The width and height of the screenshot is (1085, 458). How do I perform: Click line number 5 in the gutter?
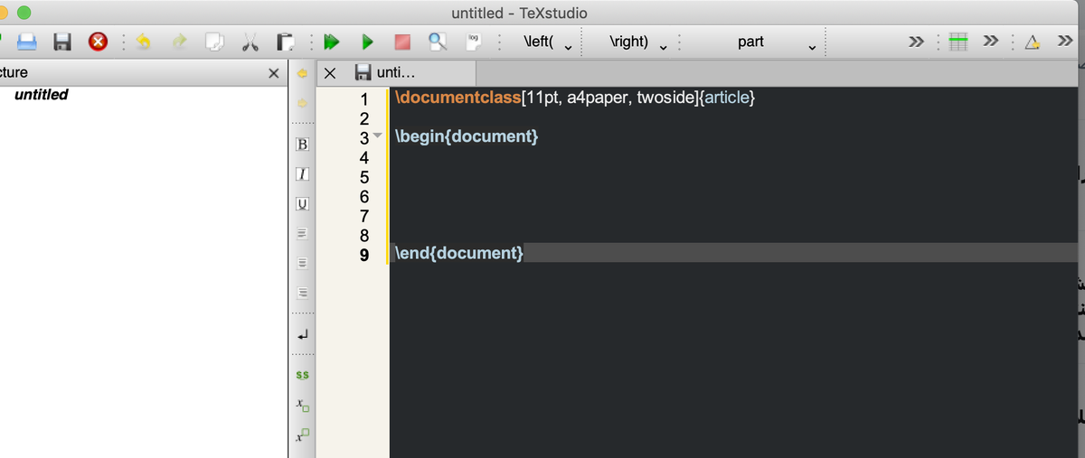coord(363,176)
